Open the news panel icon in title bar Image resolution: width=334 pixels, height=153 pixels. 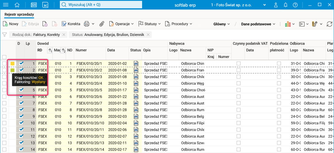[x=33, y=5]
